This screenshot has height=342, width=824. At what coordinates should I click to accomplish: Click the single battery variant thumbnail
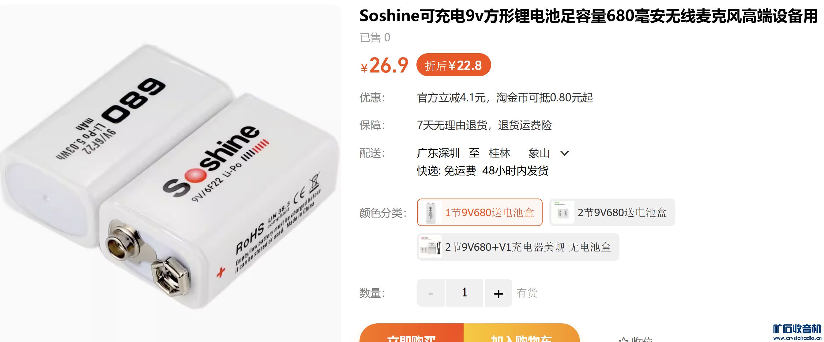[x=431, y=212]
